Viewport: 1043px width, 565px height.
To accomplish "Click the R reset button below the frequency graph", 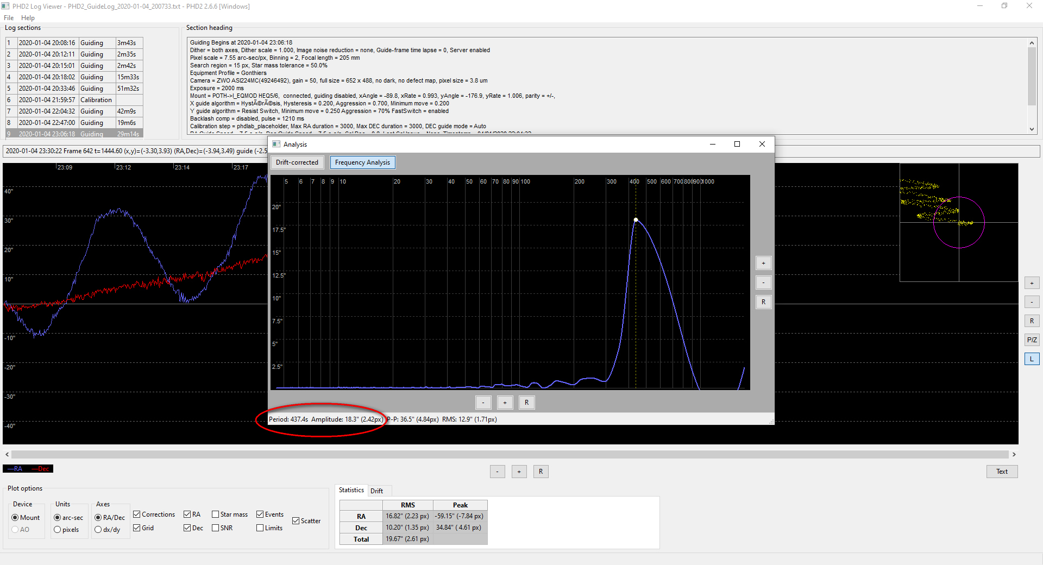I will pyautogui.click(x=526, y=403).
